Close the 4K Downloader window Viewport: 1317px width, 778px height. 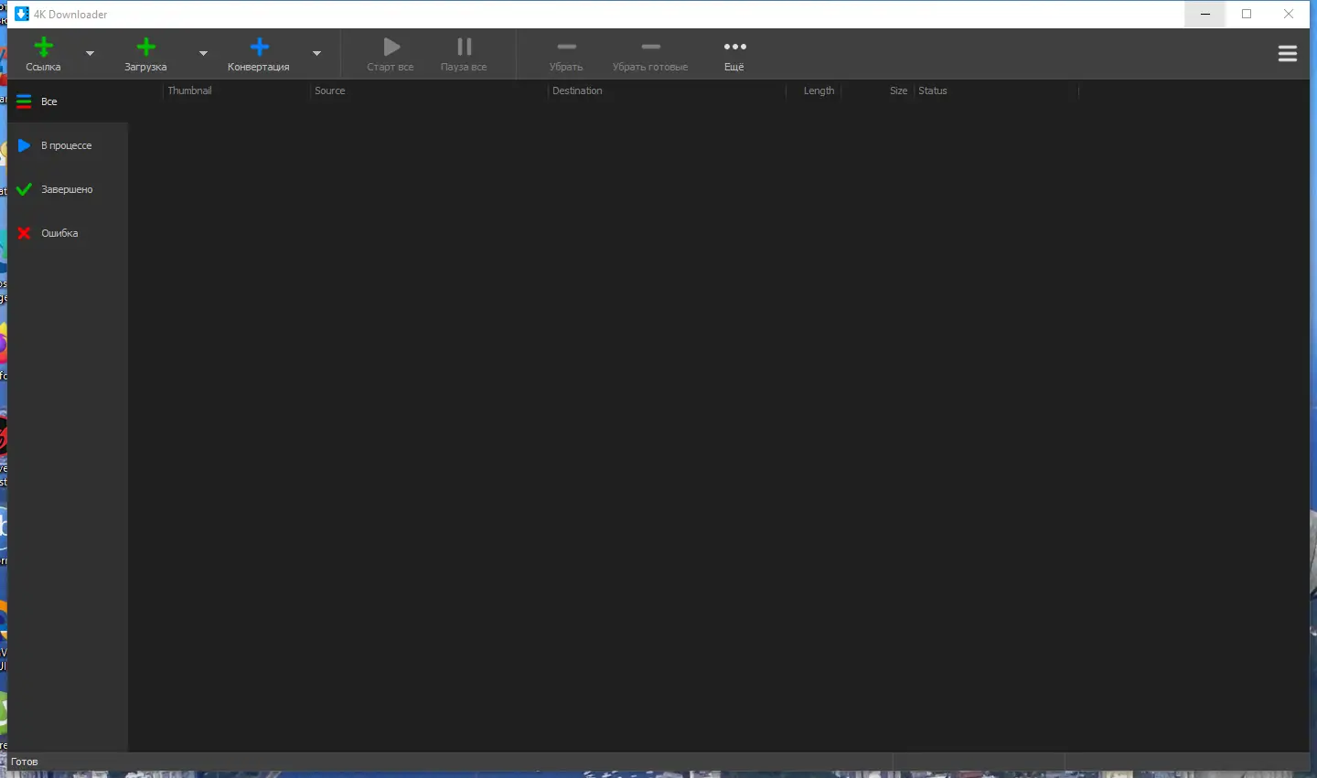tap(1289, 14)
